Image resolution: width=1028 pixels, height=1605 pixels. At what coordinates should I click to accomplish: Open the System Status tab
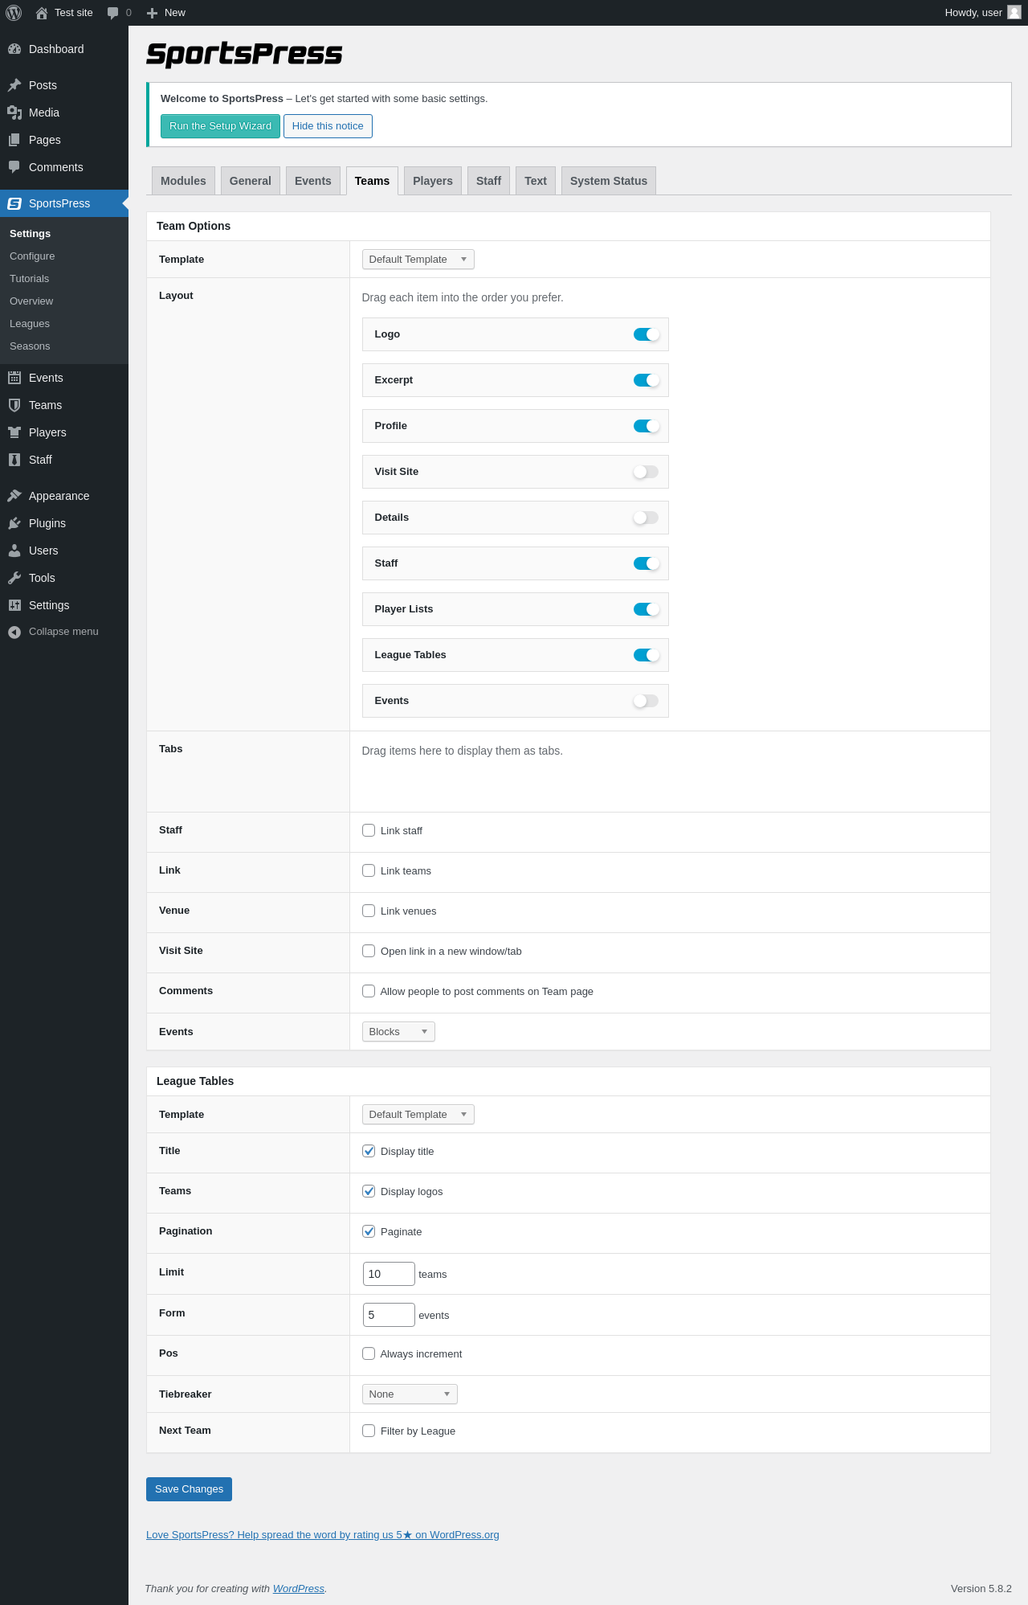point(609,181)
